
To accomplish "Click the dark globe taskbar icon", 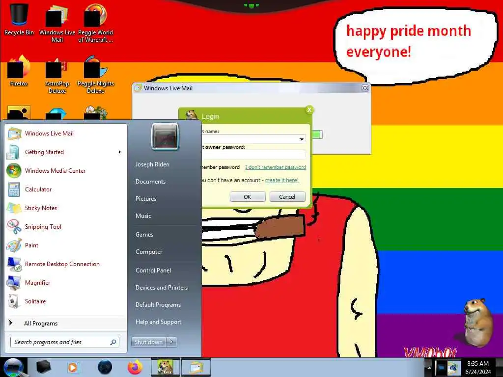I will coord(105,367).
